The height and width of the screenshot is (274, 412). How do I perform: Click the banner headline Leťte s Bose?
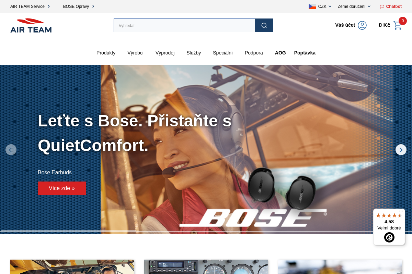135,133
